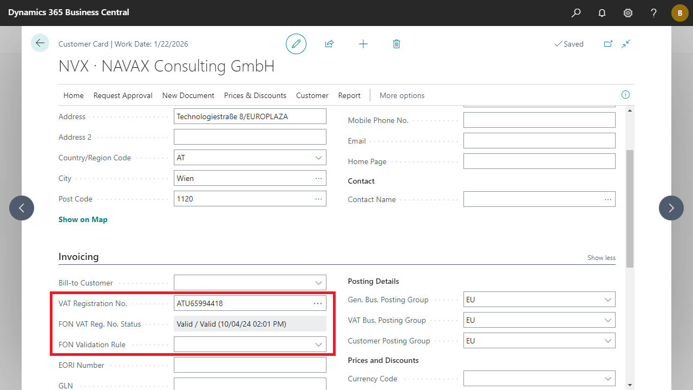Open card in new window icon
This screenshot has height=390, width=693.
608,44
